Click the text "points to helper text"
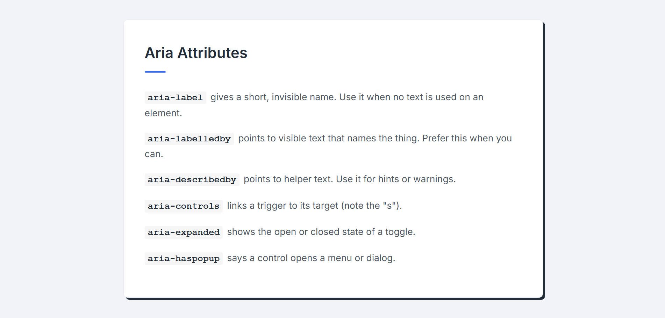This screenshot has height=318, width=665. [288, 179]
